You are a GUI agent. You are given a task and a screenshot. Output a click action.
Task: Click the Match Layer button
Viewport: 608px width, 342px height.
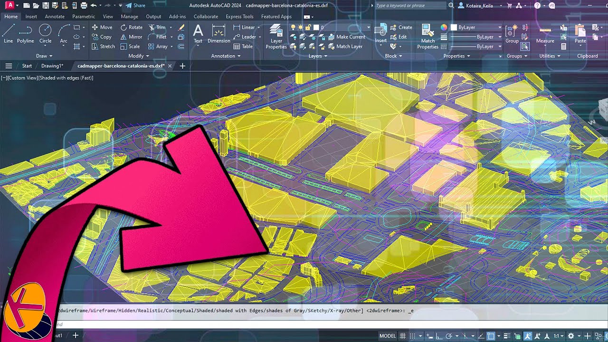(345, 47)
